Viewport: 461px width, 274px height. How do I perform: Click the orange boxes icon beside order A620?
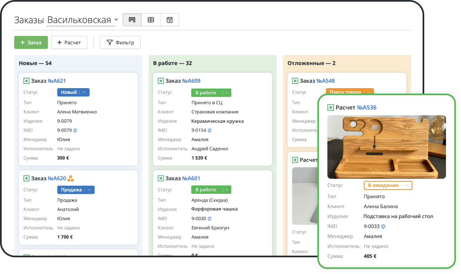71,178
